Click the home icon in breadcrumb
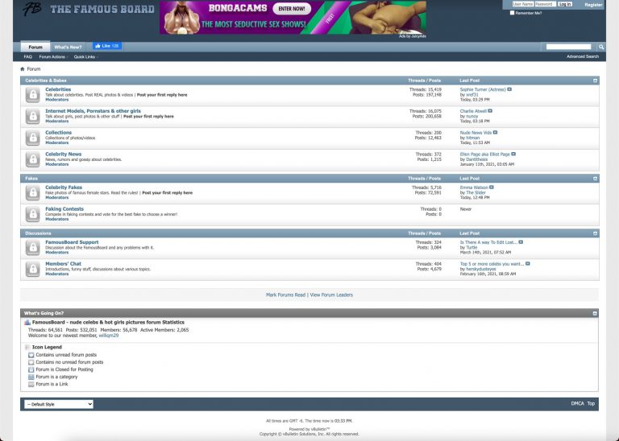Viewport: 619px width, 441px height. (23, 69)
